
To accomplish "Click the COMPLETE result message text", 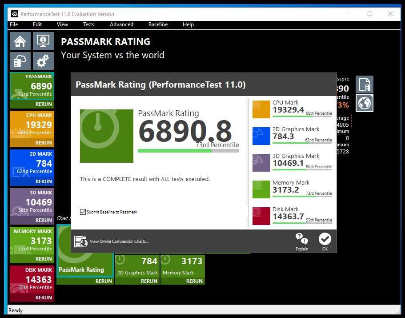I will [145, 179].
